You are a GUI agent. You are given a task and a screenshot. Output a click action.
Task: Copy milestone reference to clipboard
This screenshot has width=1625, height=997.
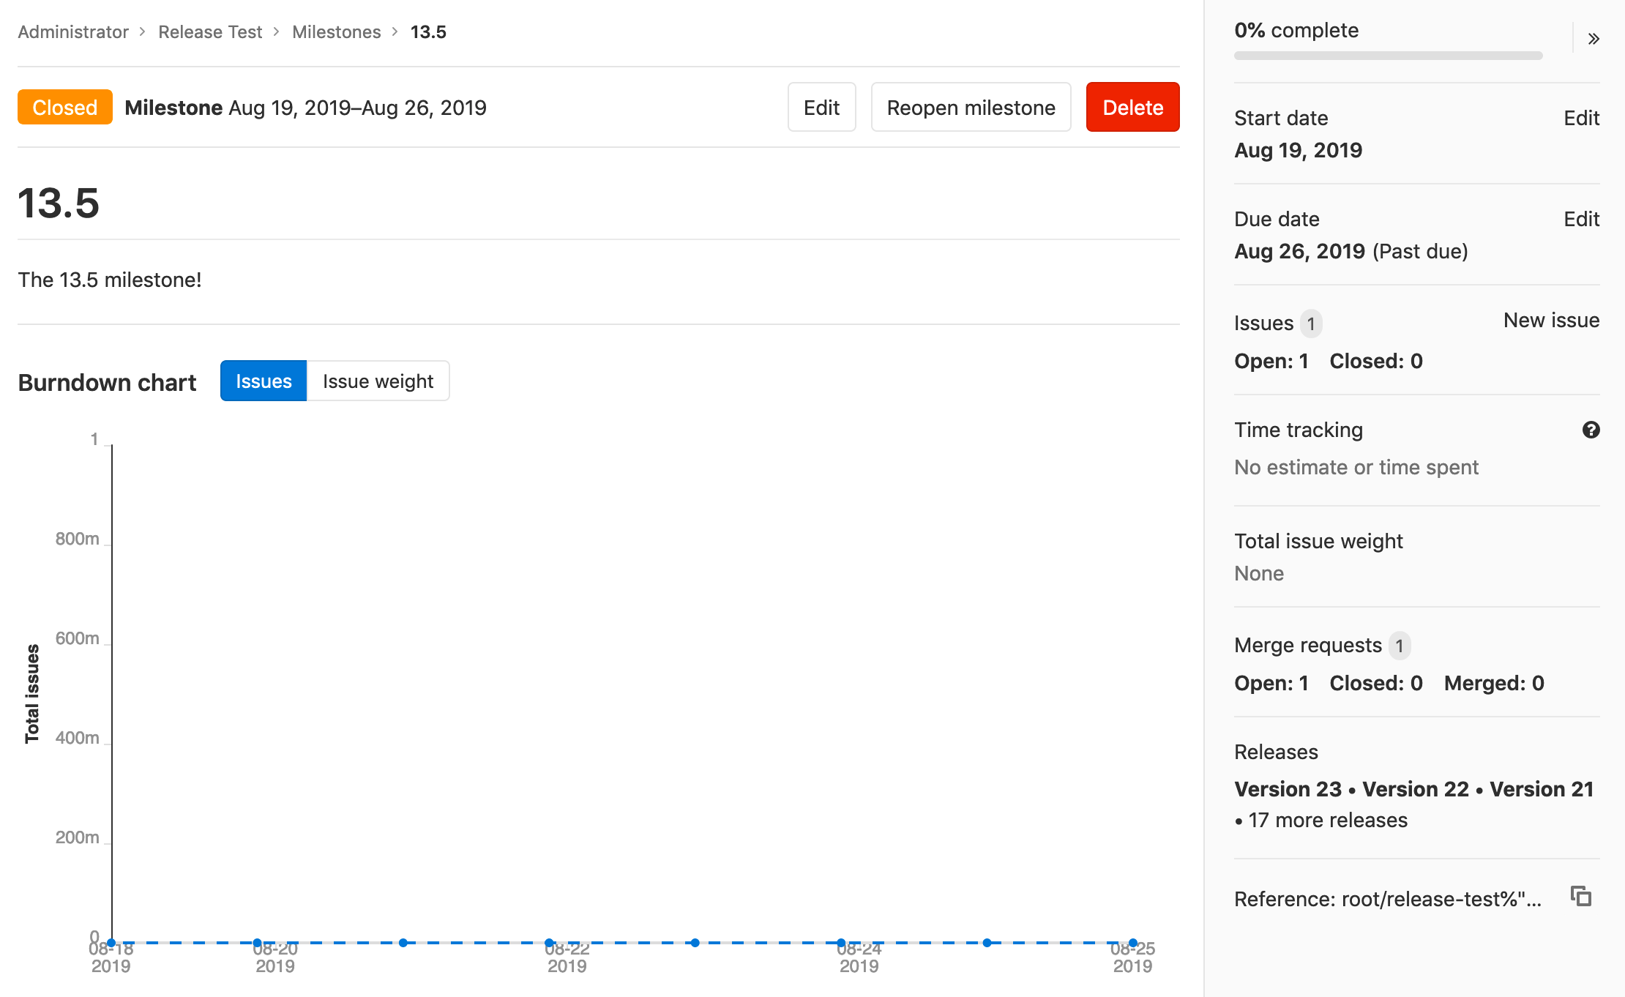1581,896
